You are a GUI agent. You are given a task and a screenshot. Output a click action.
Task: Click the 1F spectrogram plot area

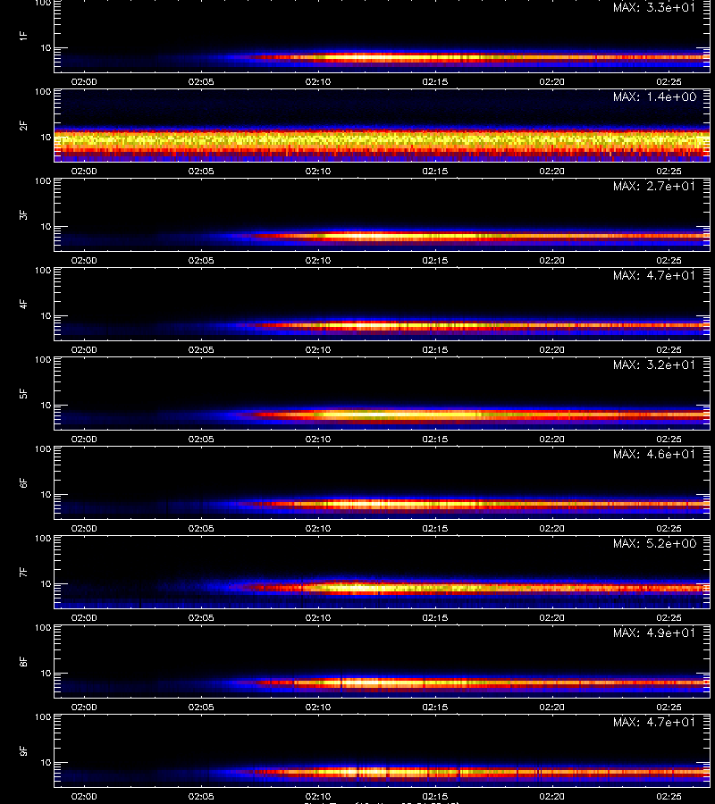(383, 36)
